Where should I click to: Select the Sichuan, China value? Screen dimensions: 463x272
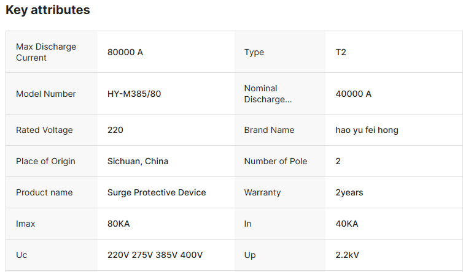(x=138, y=161)
